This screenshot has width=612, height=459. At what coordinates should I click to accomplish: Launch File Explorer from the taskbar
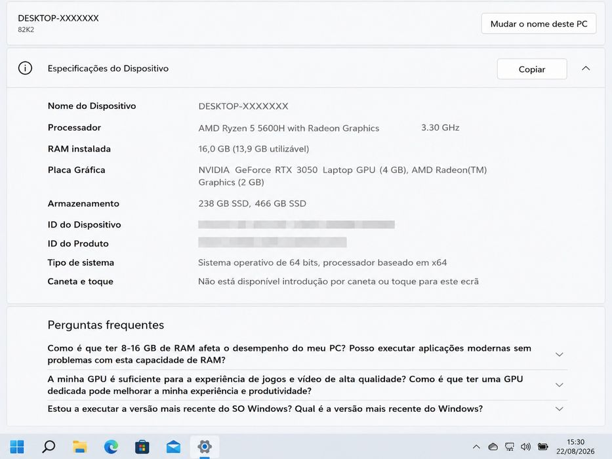[x=80, y=447]
